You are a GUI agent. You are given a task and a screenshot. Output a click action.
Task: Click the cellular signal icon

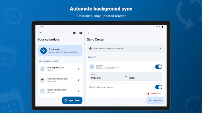pyautogui.click(x=159, y=27)
